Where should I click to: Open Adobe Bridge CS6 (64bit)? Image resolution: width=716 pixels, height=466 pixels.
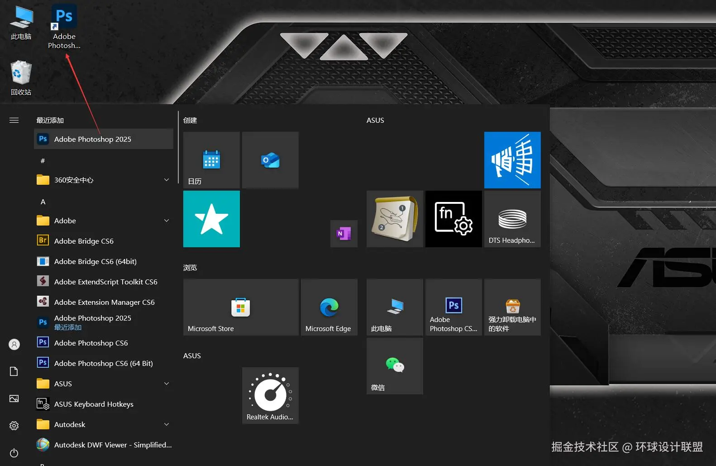[104, 261]
